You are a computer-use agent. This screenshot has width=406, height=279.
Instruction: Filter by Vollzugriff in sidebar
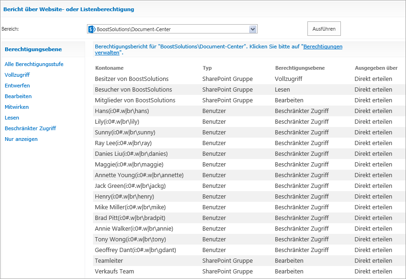point(17,75)
